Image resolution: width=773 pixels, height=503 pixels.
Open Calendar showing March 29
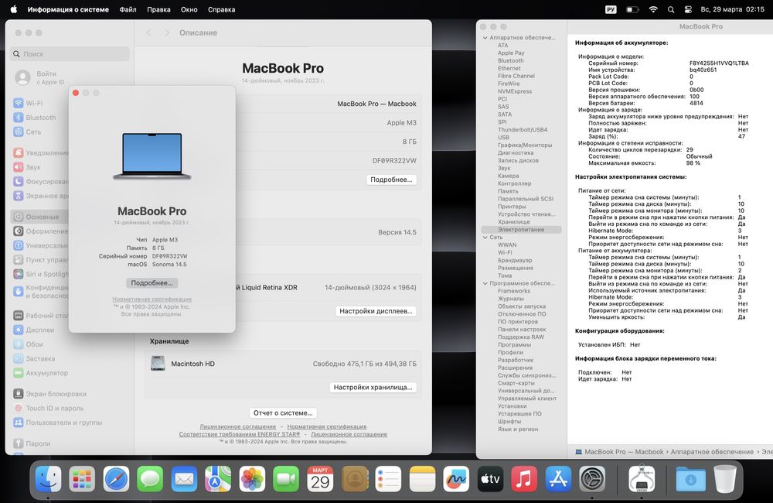320,479
